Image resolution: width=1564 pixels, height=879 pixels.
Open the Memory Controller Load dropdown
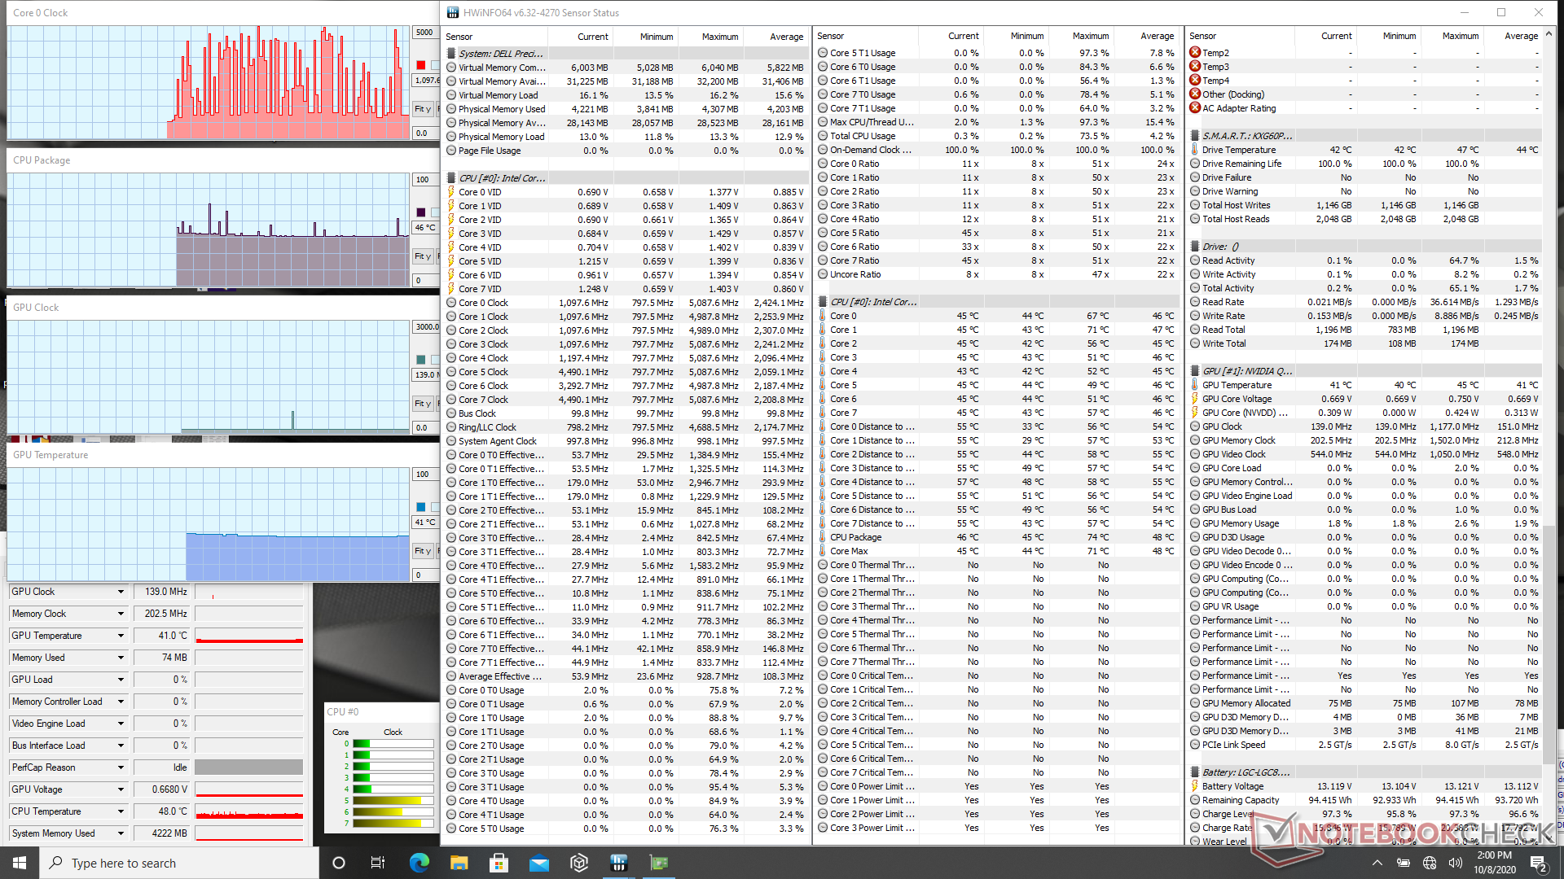(121, 702)
